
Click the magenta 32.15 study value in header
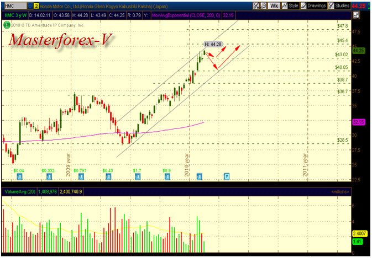point(228,15)
